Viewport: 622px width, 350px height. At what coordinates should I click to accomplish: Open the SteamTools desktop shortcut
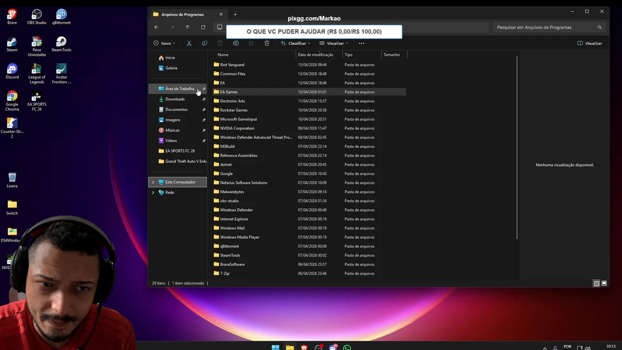pos(61,44)
